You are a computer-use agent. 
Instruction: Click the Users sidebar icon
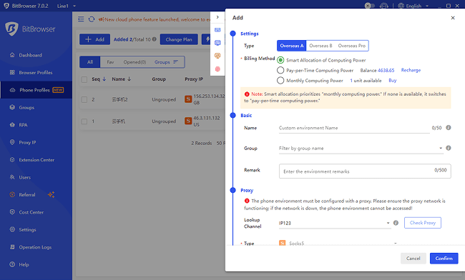(x=12, y=177)
